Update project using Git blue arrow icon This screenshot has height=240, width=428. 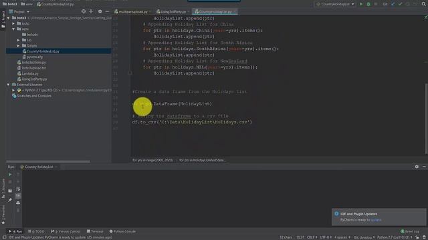393,4
